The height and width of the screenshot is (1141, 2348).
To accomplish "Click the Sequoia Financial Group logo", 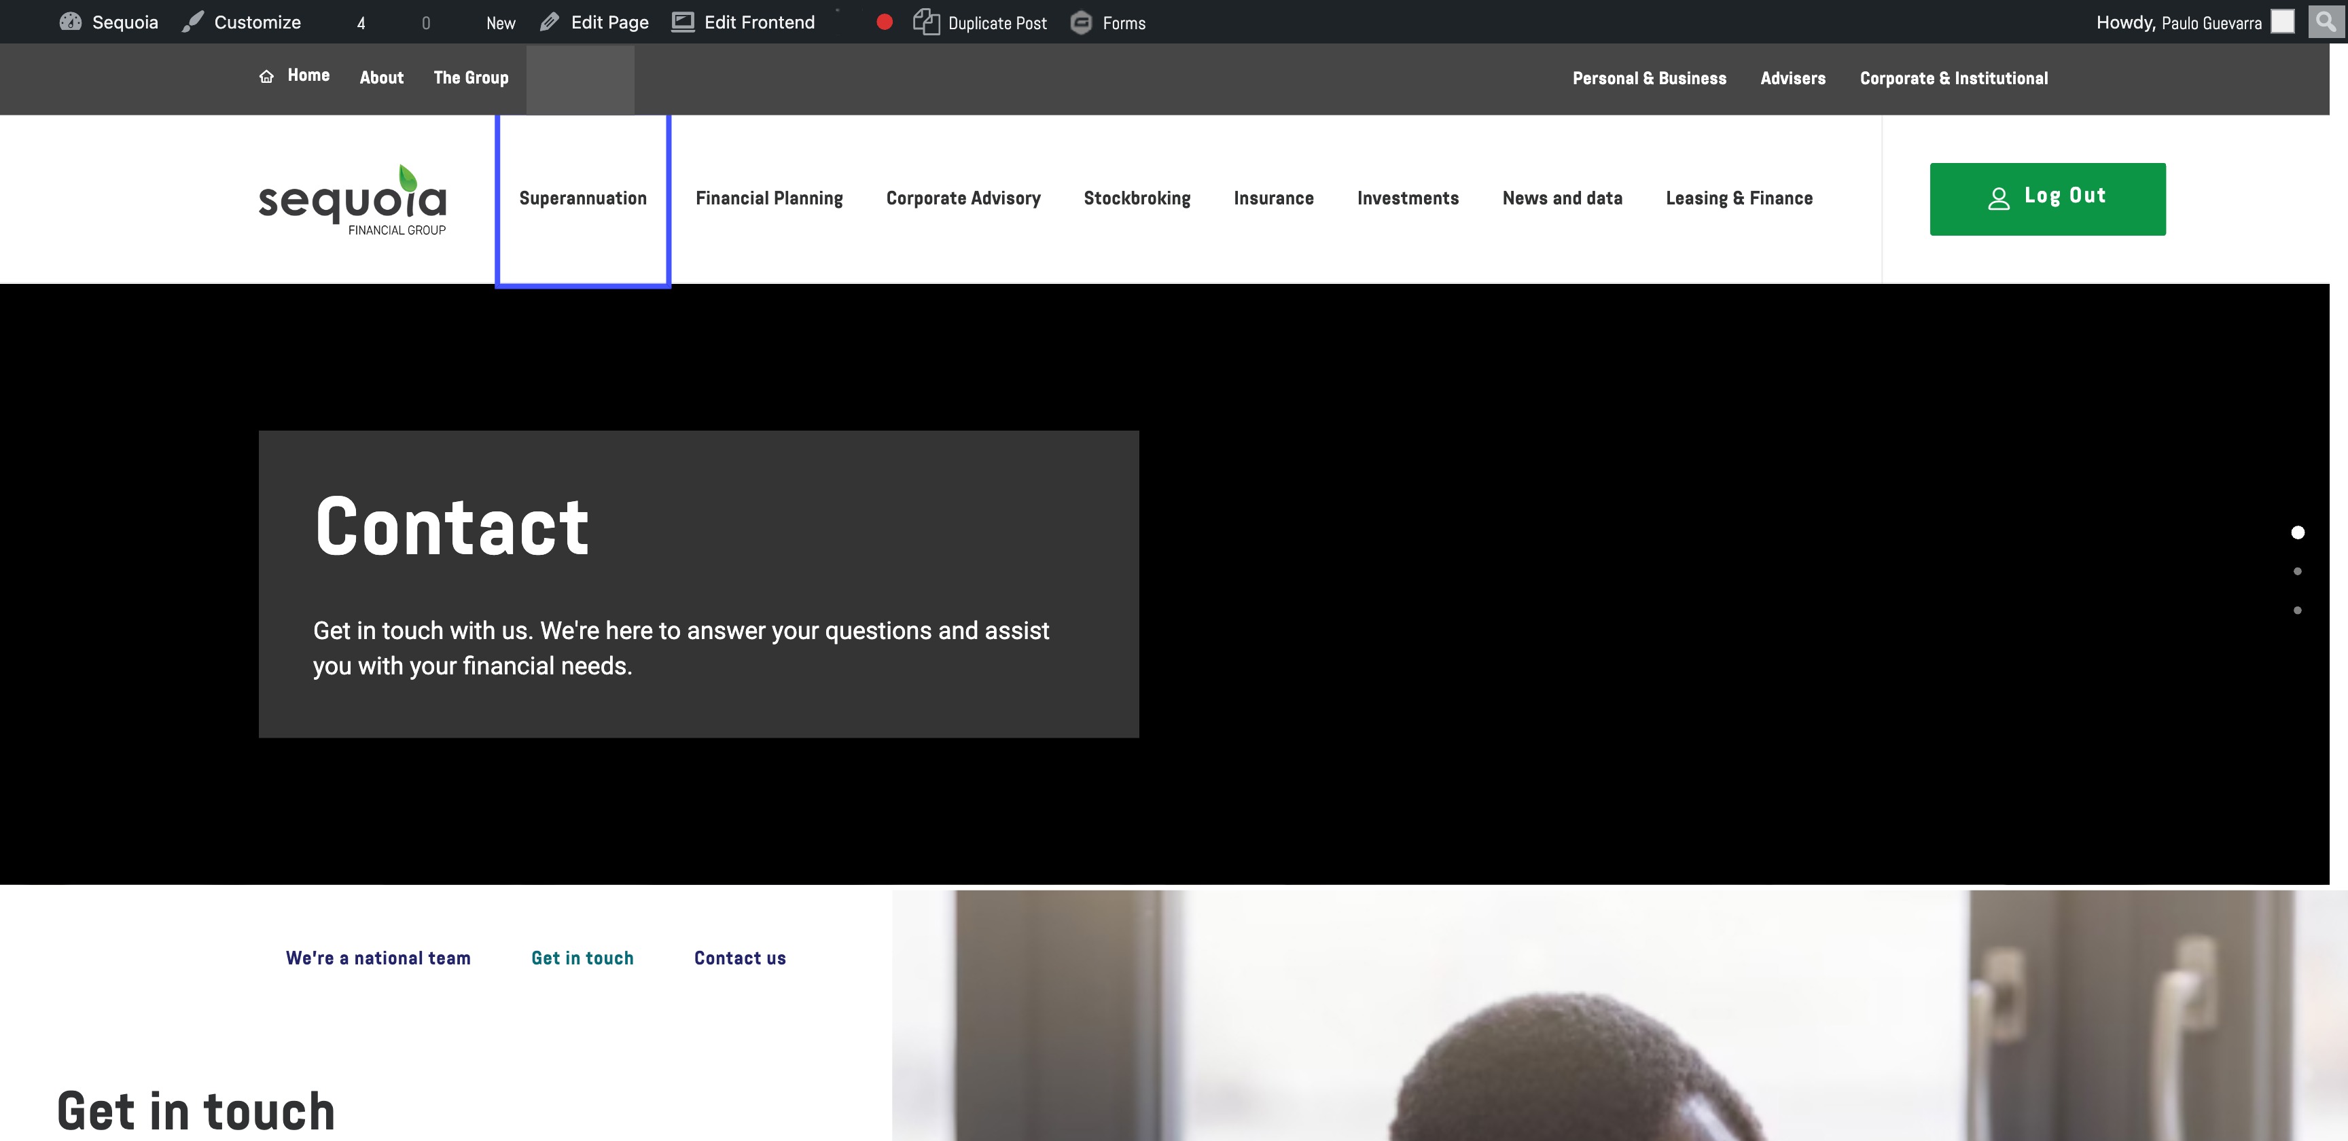I will [x=353, y=200].
